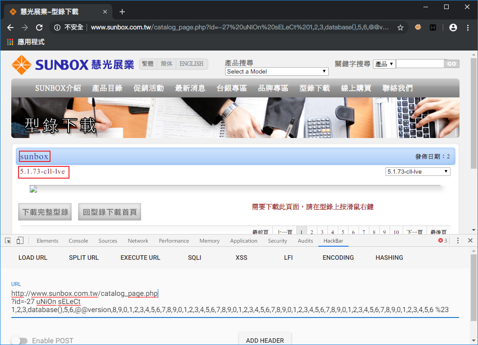Click the browser forward arrow
Image resolution: width=478 pixels, height=345 pixels.
click(x=25, y=28)
